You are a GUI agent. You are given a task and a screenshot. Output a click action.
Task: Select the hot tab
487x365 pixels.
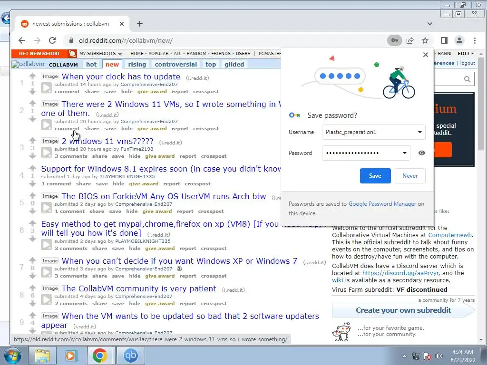pos(91,64)
